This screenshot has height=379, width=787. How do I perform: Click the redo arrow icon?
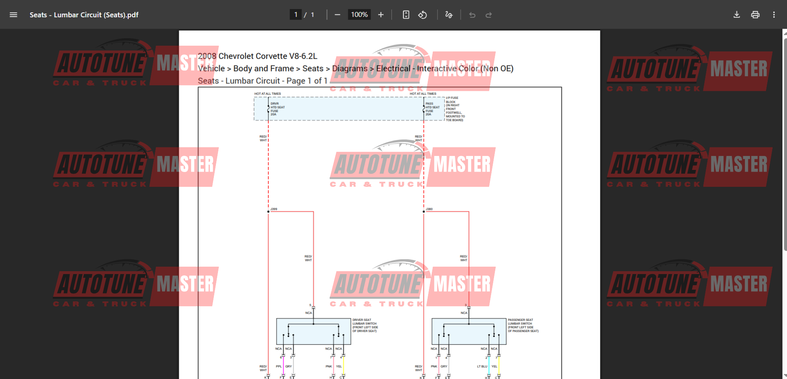coord(489,15)
